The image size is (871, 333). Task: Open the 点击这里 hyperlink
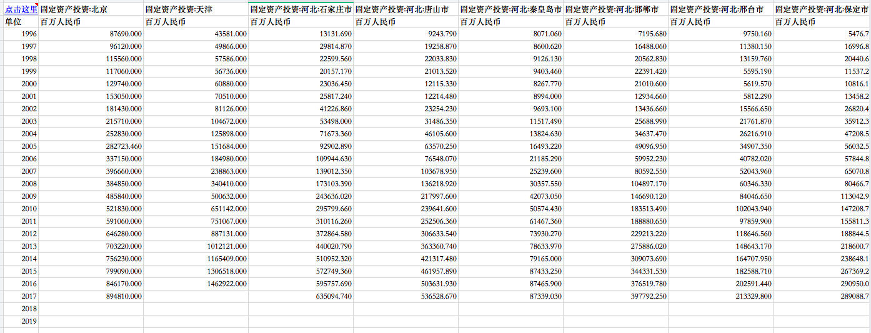point(21,9)
